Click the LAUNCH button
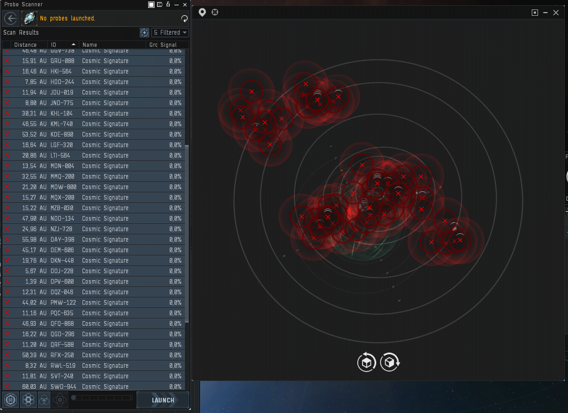This screenshot has width=568, height=413. pyautogui.click(x=163, y=400)
